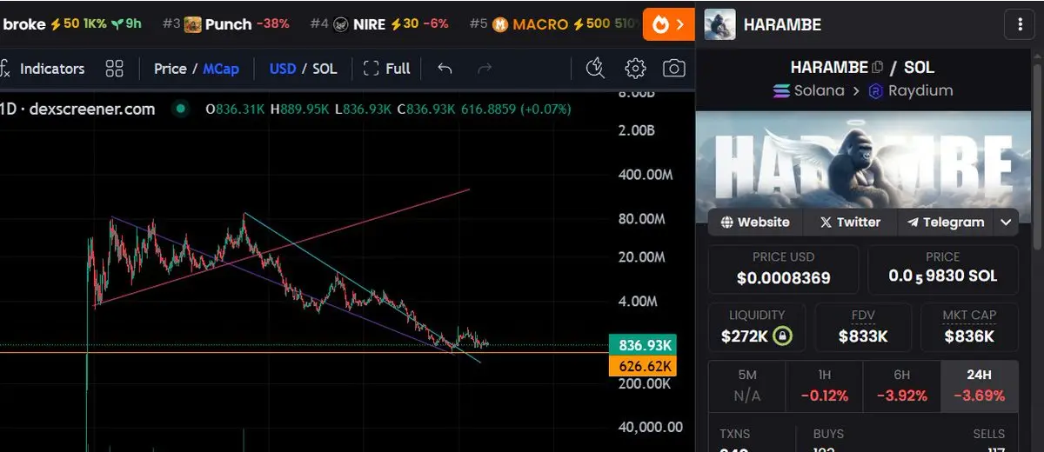Click the MKT CAP $836K box
1044x452 pixels.
point(969,327)
